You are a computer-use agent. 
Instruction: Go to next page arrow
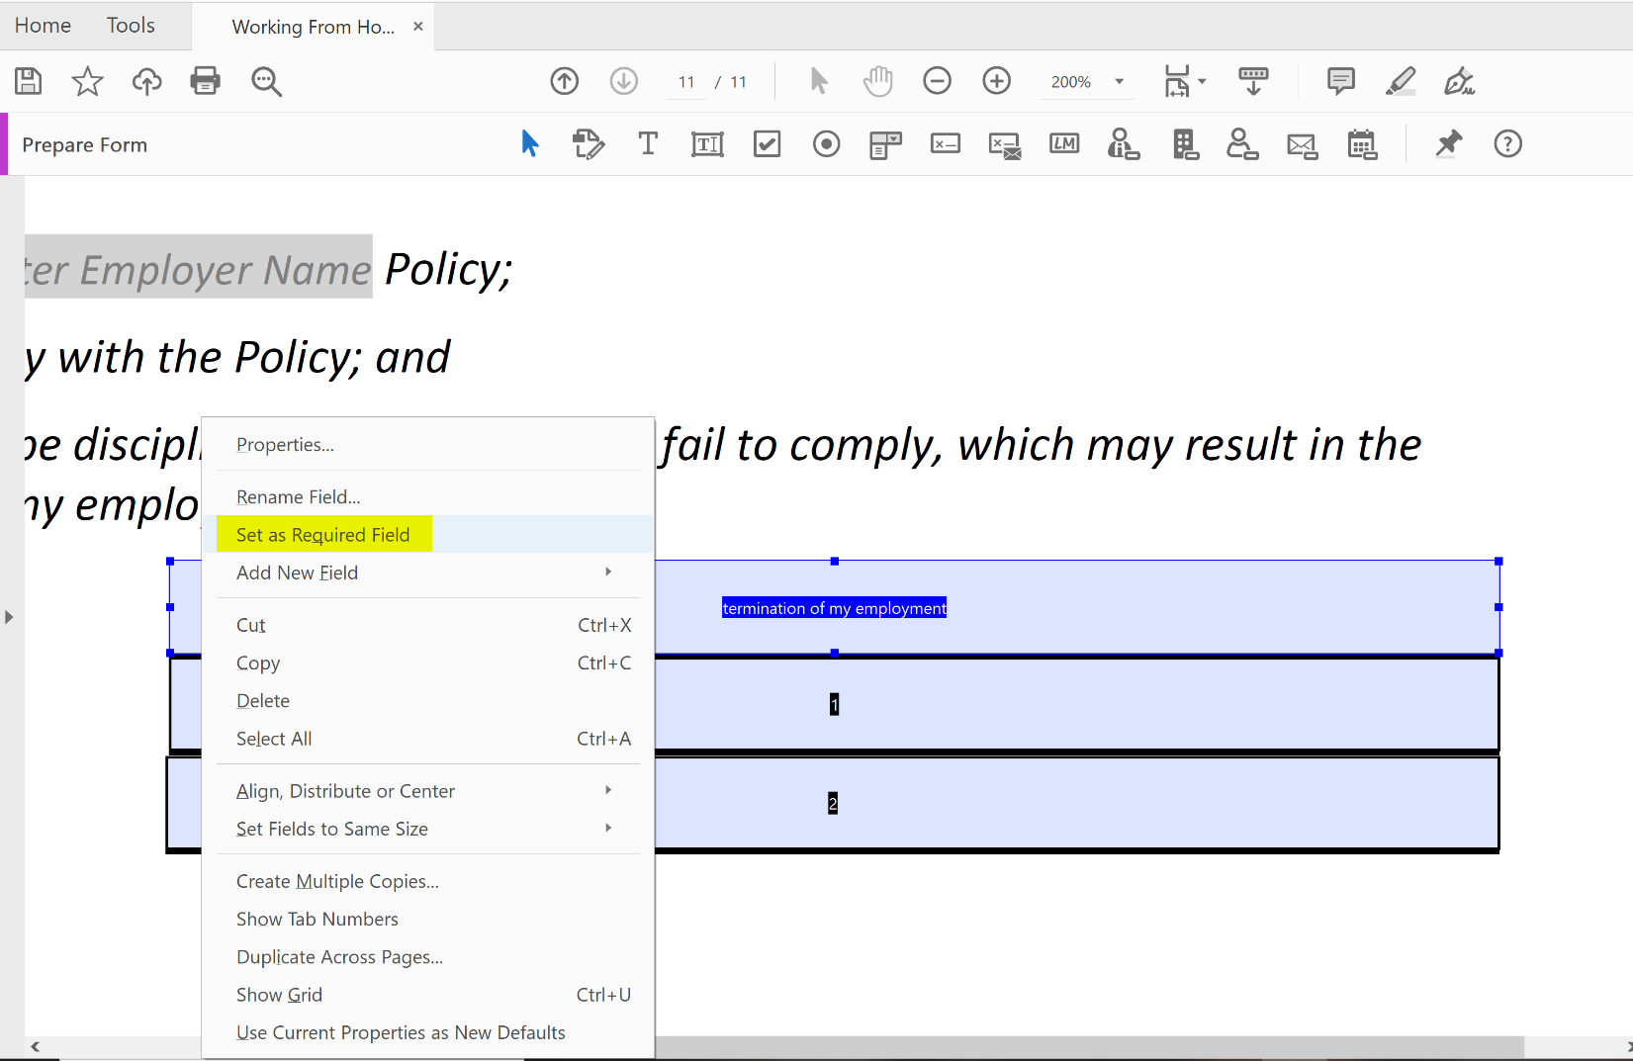coord(624,81)
